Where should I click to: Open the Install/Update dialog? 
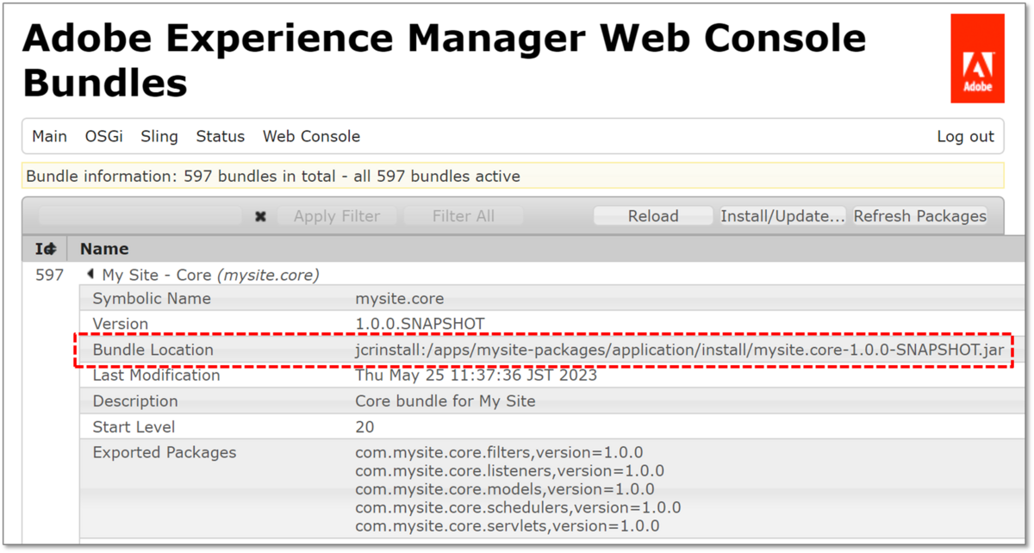782,216
